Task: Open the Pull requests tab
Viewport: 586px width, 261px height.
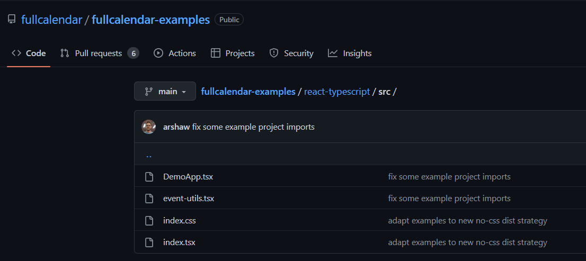Action: tap(99, 53)
